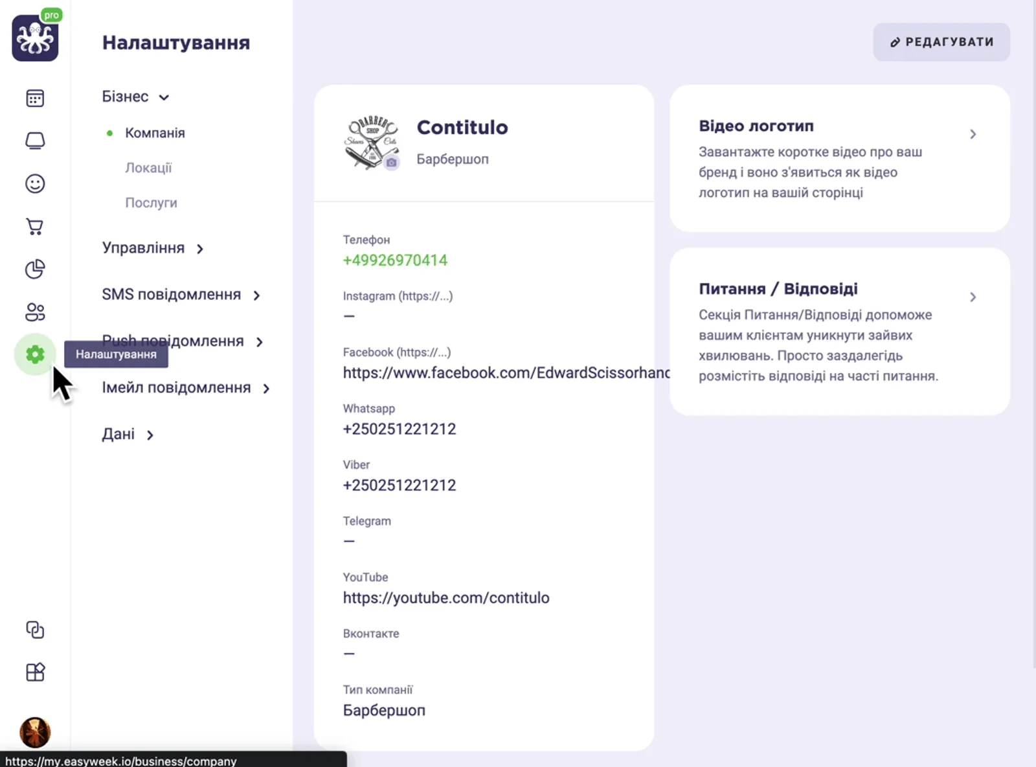Click the РЕДАГУВАТИ button
The height and width of the screenshot is (767, 1036).
coord(941,41)
